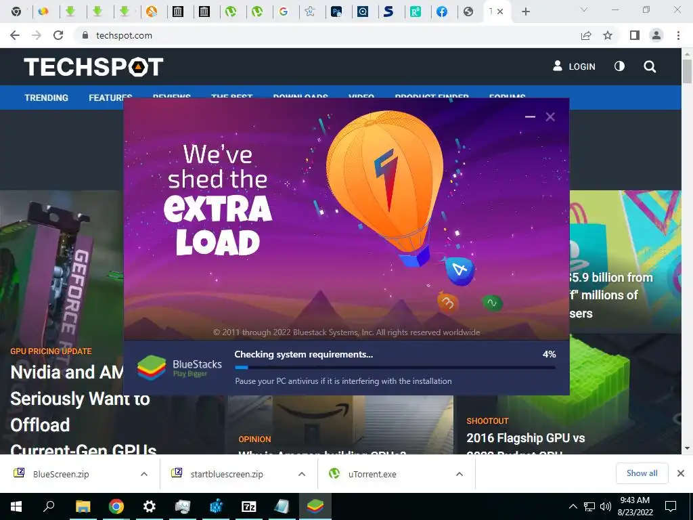Share this page via share icon
Viewport: 693px width, 520px height.
pos(586,35)
